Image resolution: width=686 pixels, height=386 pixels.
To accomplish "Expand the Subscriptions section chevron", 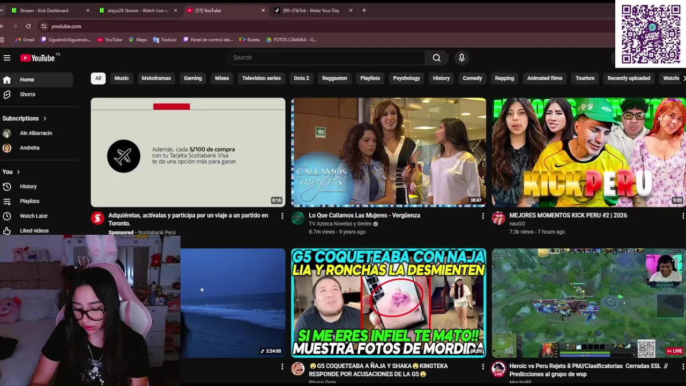I will tap(45, 118).
